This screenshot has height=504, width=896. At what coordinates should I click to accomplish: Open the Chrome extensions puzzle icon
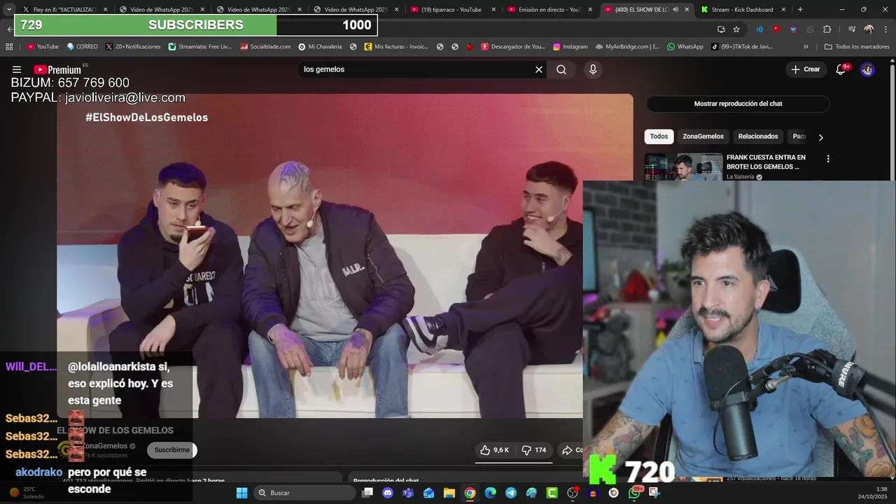click(827, 29)
